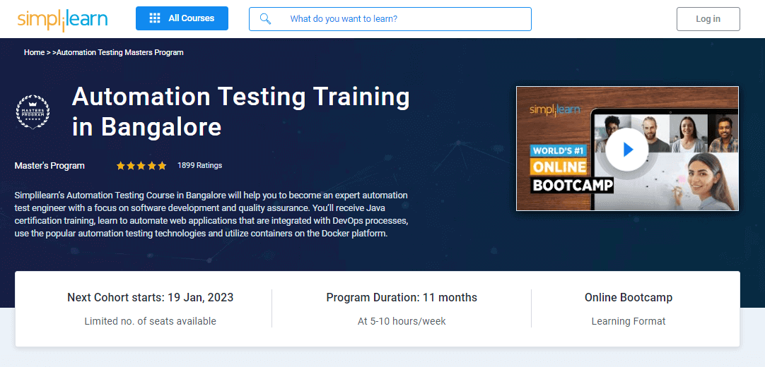Click the five-star rating icons
Image resolution: width=765 pixels, height=367 pixels.
pos(141,165)
